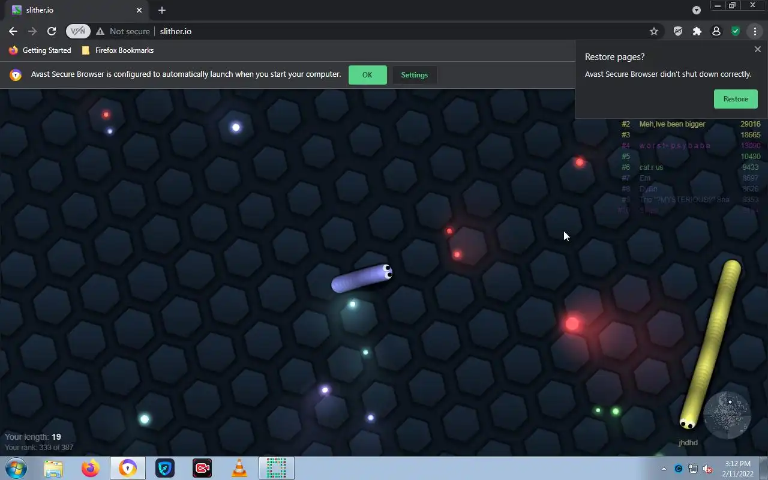768x480 pixels.
Task: Click the blue circular tray icon
Action: coord(679,469)
